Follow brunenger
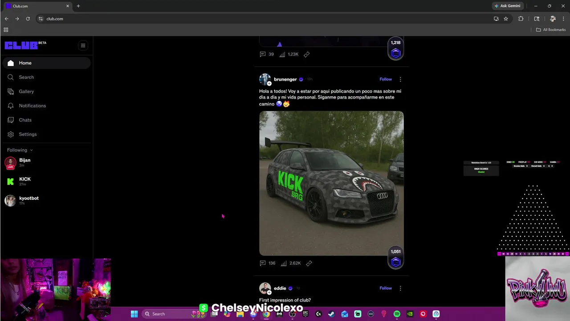The height and width of the screenshot is (321, 570). coord(386,79)
